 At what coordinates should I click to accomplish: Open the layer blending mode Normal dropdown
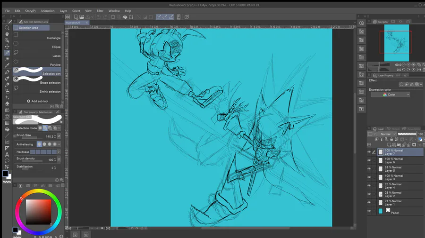387,134
